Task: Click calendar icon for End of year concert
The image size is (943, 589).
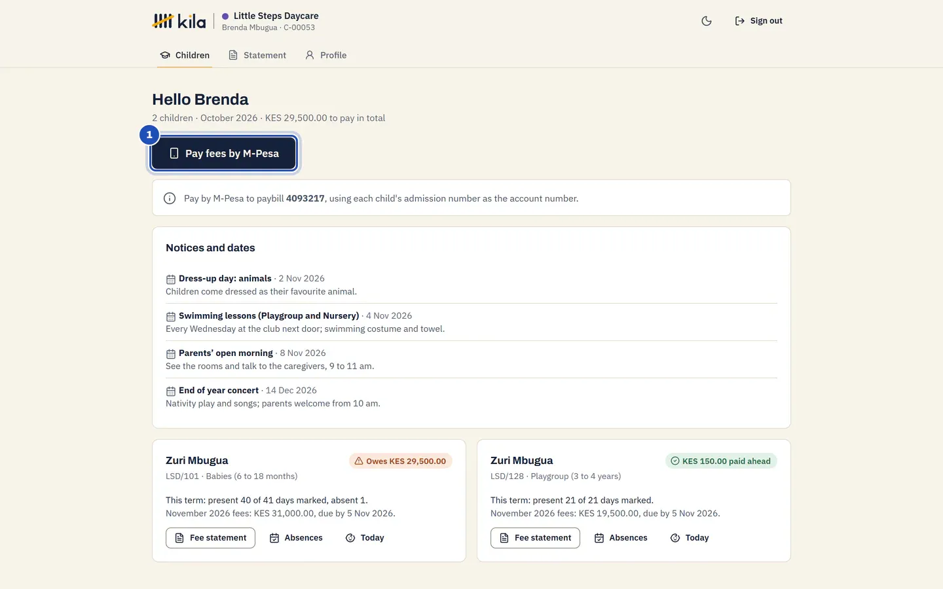Action: click(x=170, y=391)
